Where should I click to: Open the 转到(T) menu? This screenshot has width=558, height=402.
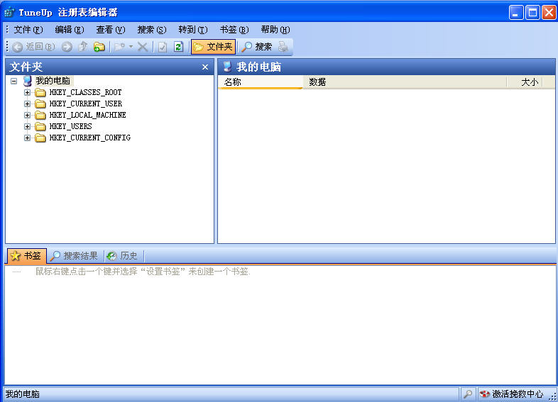193,30
